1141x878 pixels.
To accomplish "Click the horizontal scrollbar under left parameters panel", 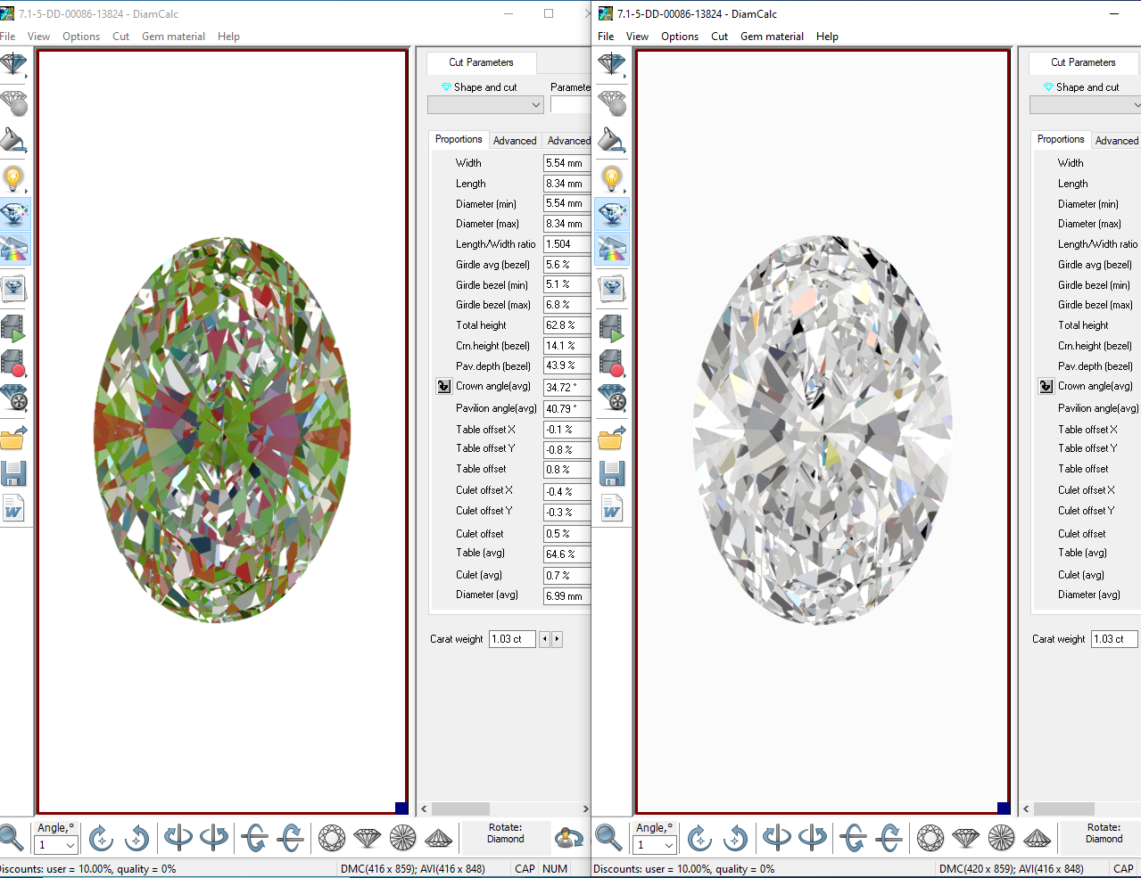I will tap(504, 808).
